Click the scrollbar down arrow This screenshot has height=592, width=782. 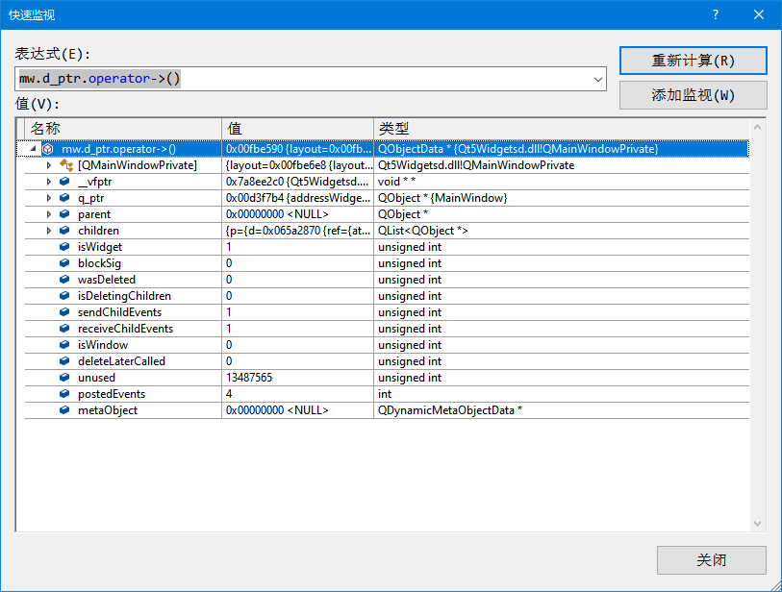pos(758,524)
